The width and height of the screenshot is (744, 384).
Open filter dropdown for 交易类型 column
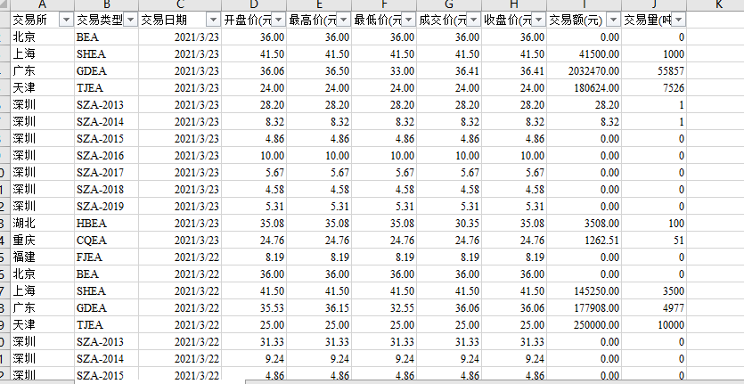coord(131,20)
